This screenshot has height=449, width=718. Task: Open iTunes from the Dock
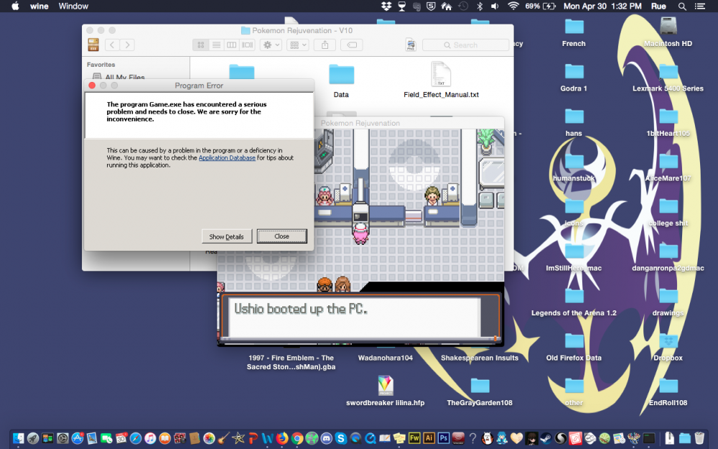click(150, 438)
